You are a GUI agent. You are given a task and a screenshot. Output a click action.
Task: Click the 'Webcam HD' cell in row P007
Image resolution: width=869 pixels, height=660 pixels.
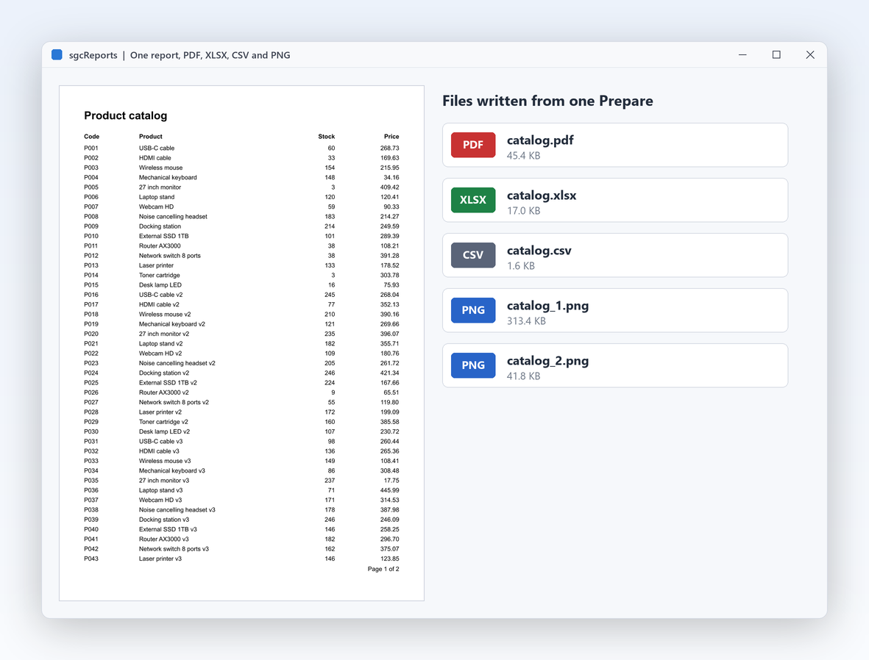[156, 207]
